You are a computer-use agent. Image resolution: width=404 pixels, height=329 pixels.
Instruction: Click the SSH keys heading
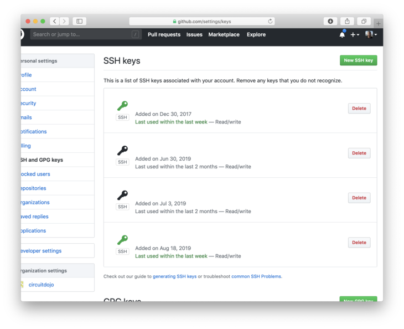[122, 61]
